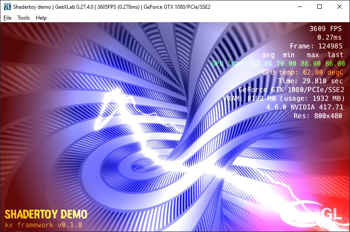
Task: Click the 'SHADERTOY DEMO' title text
Action: coord(46,215)
